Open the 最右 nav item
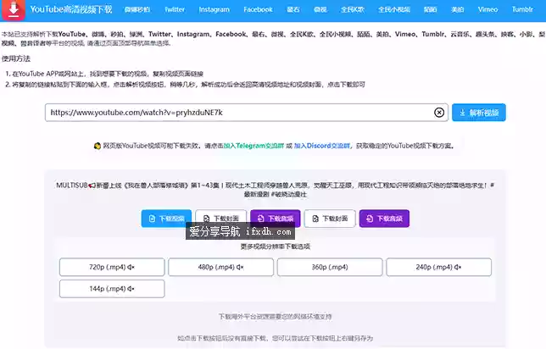The width and height of the screenshot is (546, 349). click(293, 10)
